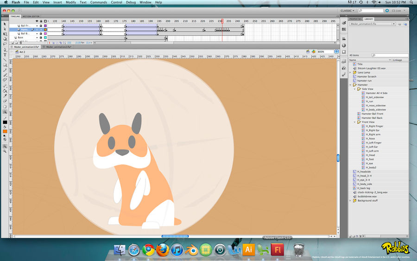Open the Commands menu
Viewport: 417px width, 261px height.
[99, 2]
